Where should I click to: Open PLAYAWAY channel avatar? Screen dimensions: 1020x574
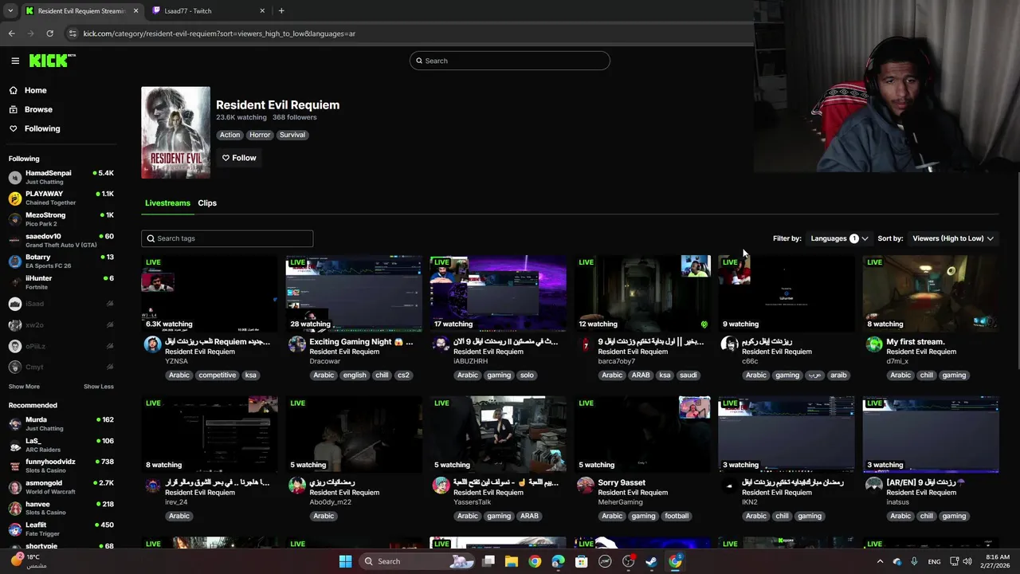[15, 199]
